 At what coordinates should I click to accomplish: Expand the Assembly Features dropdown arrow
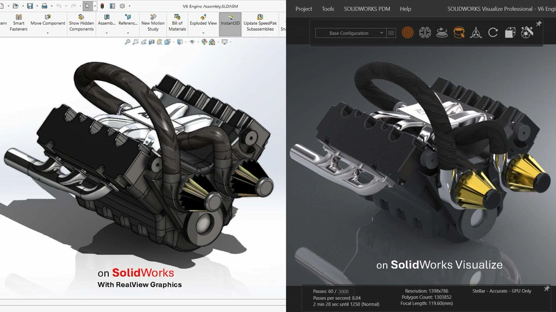tap(107, 33)
